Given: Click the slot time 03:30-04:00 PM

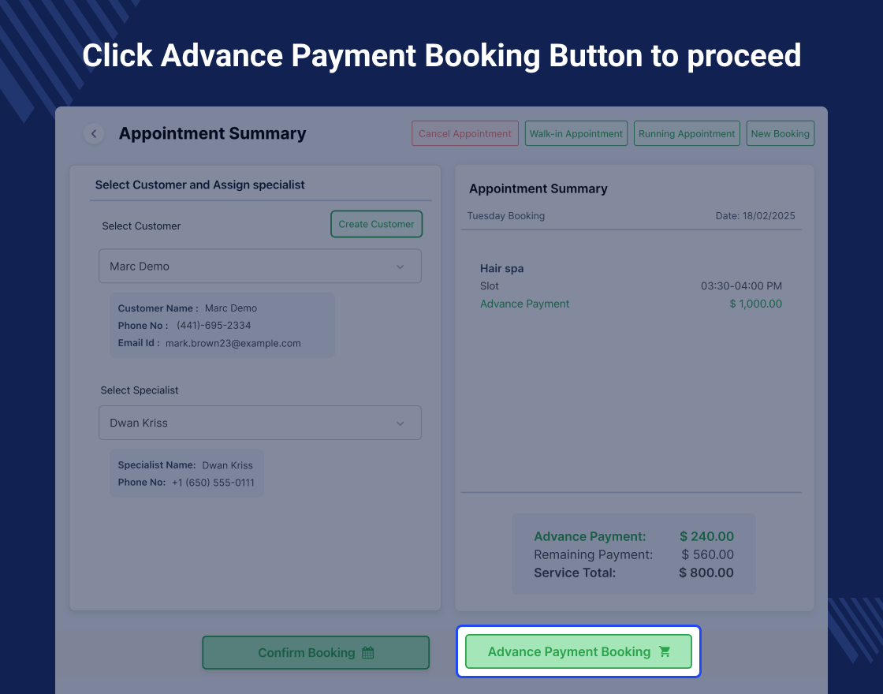Looking at the screenshot, I should pyautogui.click(x=741, y=285).
